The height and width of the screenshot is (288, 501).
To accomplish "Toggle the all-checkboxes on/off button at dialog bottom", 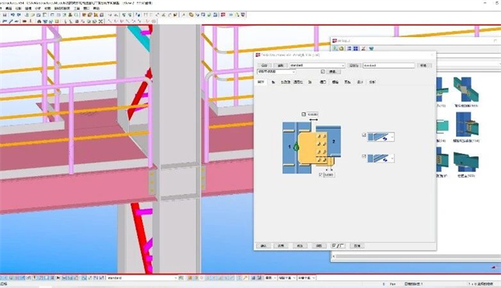I will pos(338,246).
